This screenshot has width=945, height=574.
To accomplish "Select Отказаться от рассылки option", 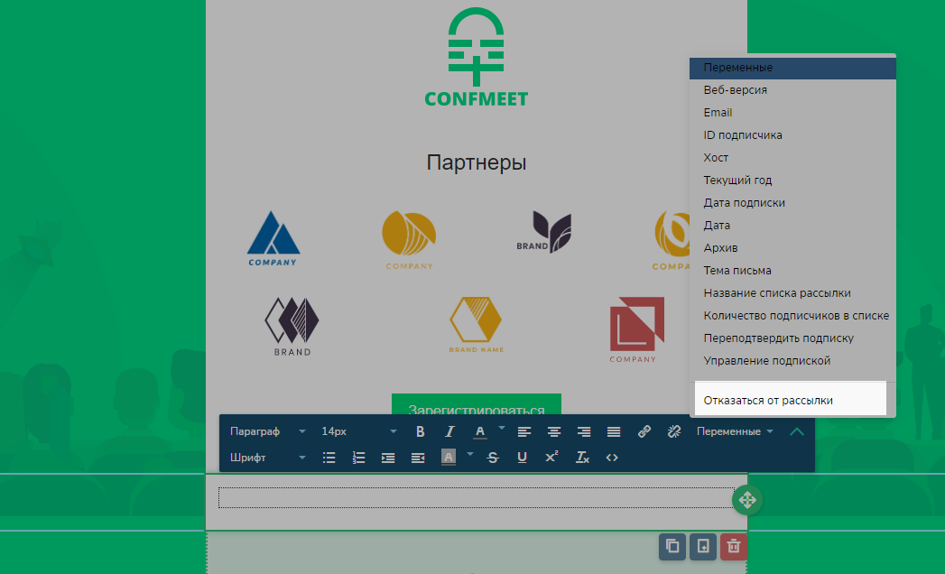I will tap(791, 401).
